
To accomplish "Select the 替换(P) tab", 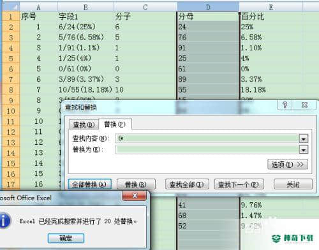I will [x=115, y=124].
